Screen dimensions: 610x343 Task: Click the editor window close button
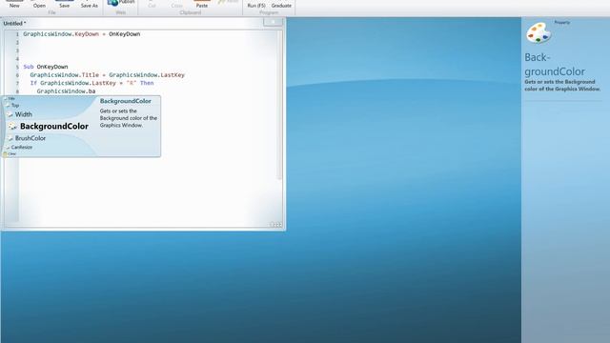point(274,22)
